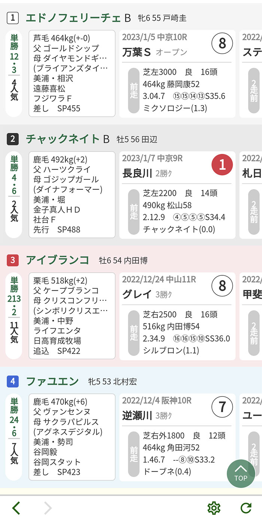Tap the back arrow in bottom bar
This screenshot has width=262, height=520.
[16, 508]
